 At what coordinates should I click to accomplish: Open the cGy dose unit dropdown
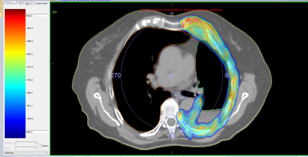pos(29,4)
